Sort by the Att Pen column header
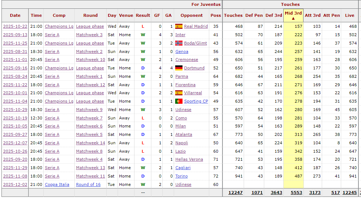This screenshot has width=361, height=202. point(331,15)
